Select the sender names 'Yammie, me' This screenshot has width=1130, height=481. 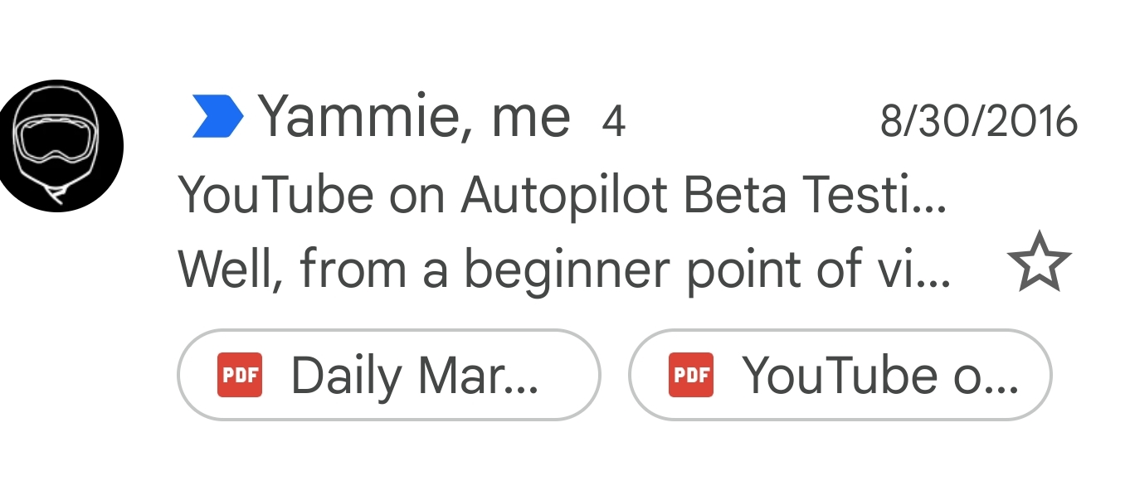click(x=415, y=118)
